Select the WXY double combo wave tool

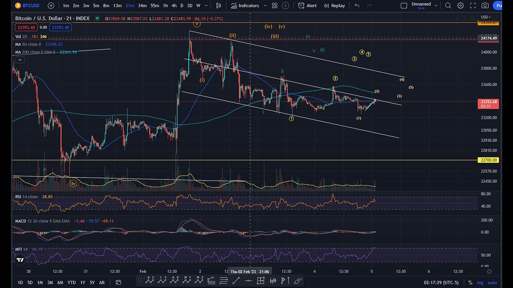[x=187, y=281]
